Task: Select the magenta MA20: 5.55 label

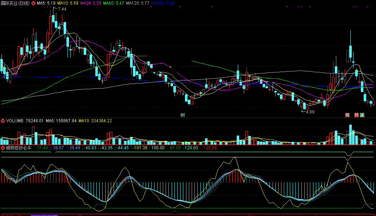Action: pyautogui.click(x=91, y=3)
